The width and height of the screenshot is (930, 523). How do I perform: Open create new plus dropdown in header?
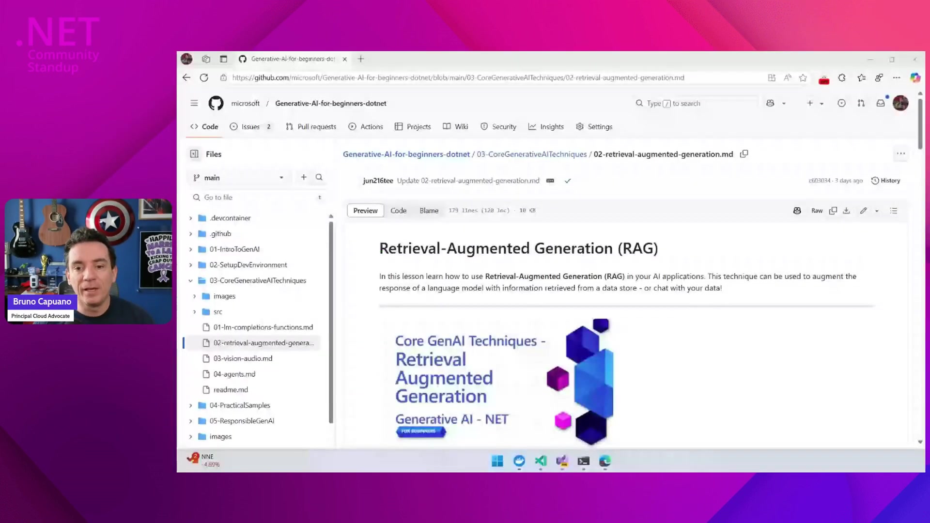[815, 103]
